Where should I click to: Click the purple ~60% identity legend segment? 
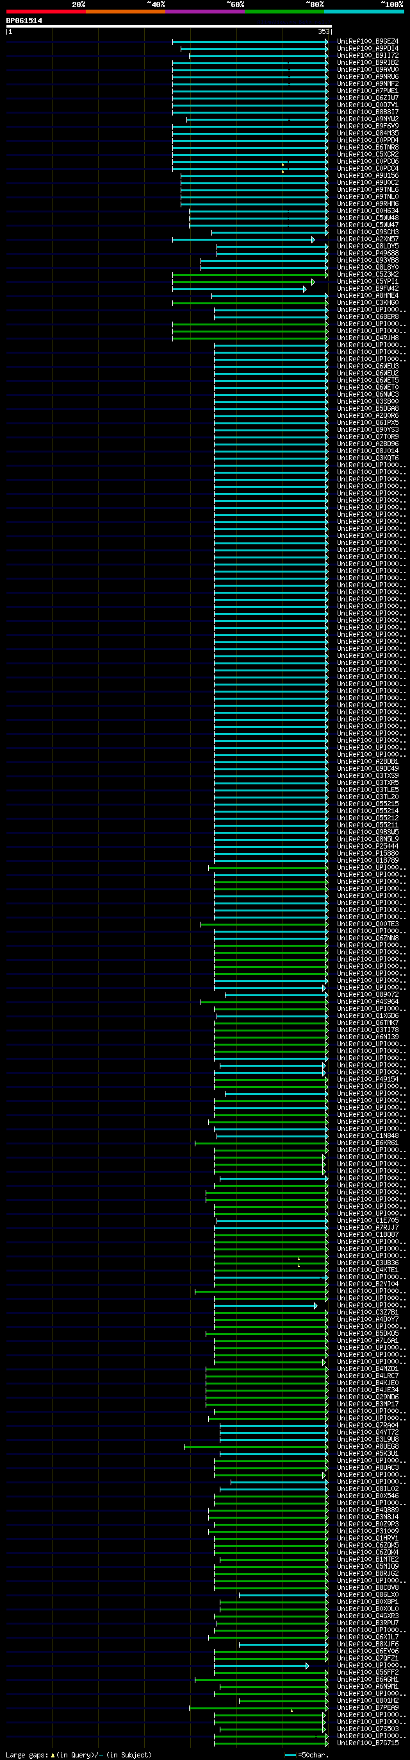pos(204,12)
